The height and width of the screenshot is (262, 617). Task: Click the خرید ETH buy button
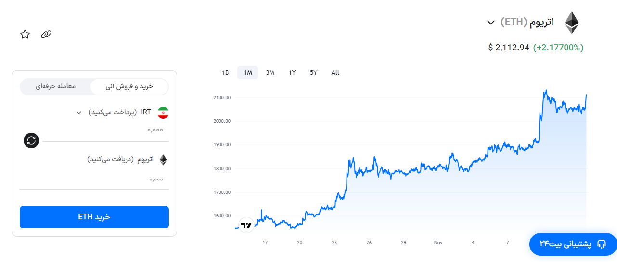(x=94, y=217)
